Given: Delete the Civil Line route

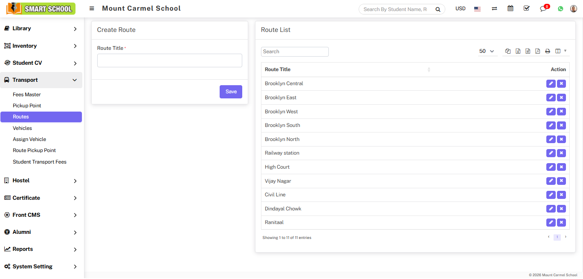Looking at the screenshot, I should tap(561, 195).
